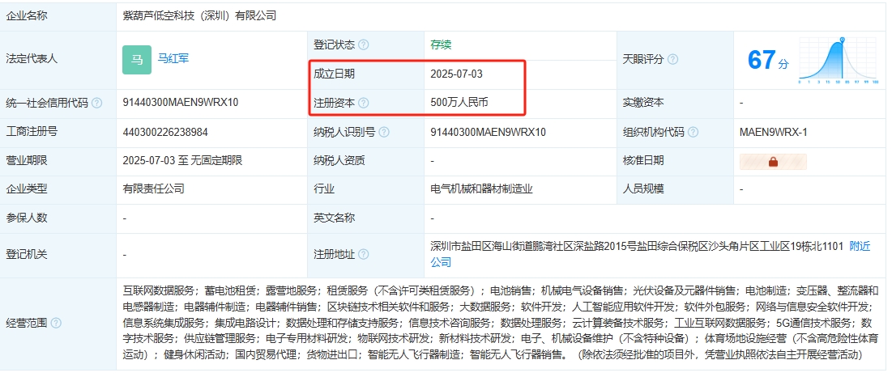Click the green 马 avatar badge
Viewport: 892px width, 377px height.
click(x=137, y=60)
